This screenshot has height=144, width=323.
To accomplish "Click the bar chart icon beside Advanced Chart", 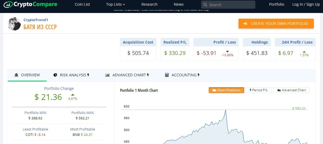I will point(107,75).
